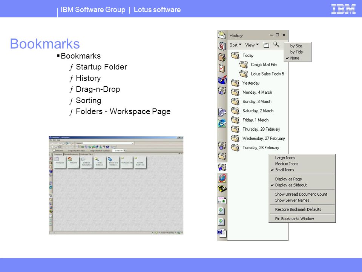Select the checked Small Icons option

(302, 170)
